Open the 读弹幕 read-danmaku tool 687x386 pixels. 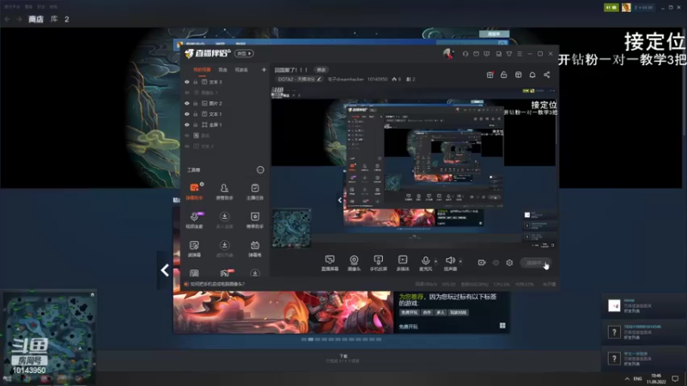pyautogui.click(x=194, y=248)
